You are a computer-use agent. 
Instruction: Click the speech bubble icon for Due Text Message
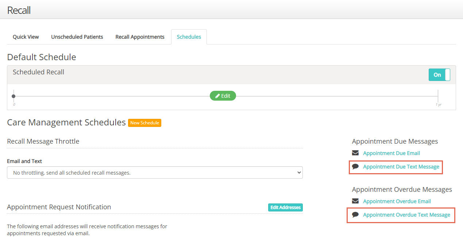(355, 167)
